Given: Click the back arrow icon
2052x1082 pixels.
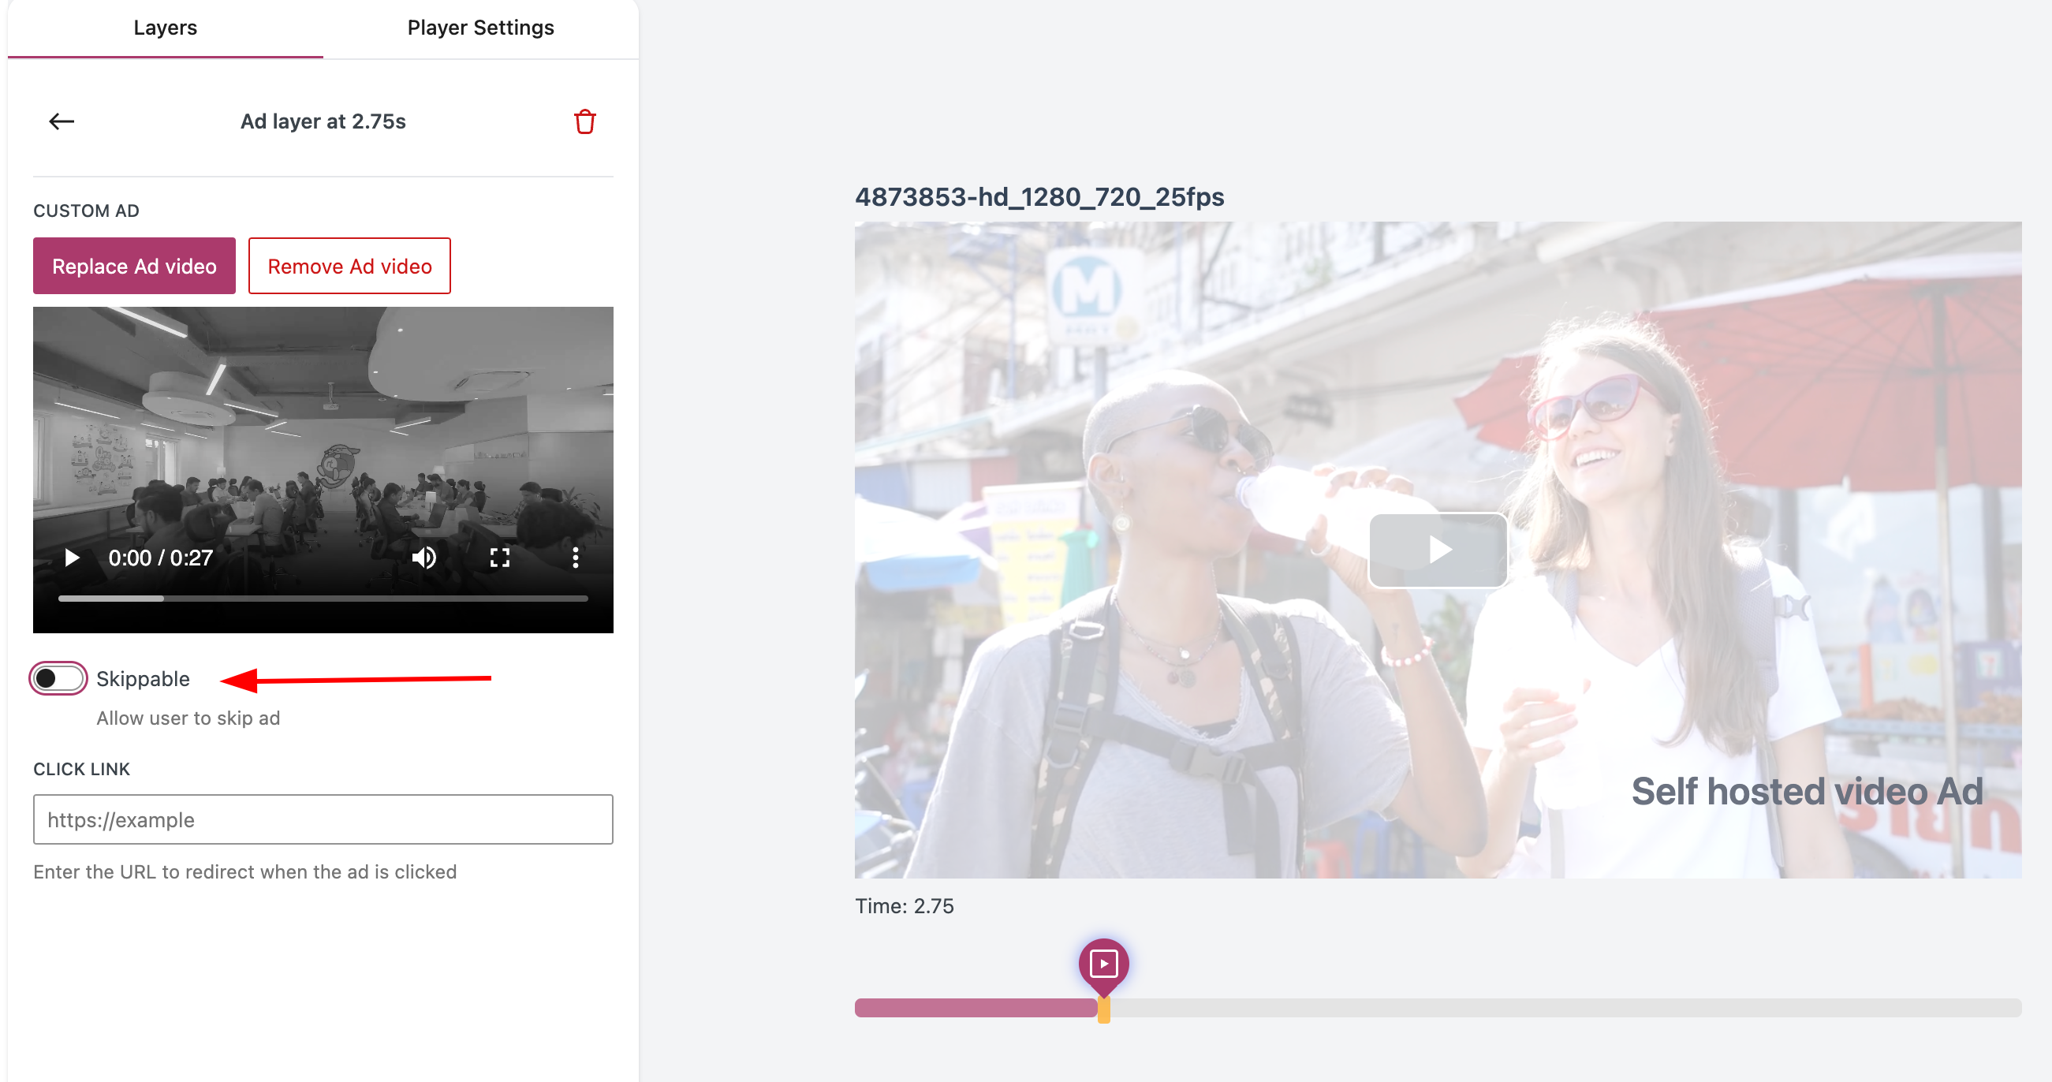Looking at the screenshot, I should point(62,121).
